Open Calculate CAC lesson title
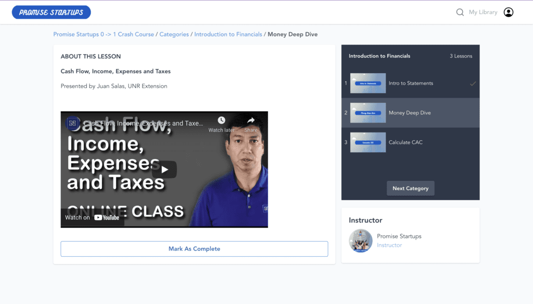 [x=405, y=142]
